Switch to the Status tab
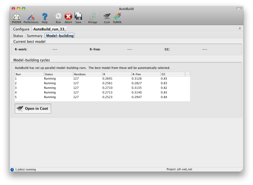The height and width of the screenshot is (185, 253). (18, 36)
